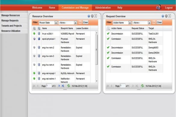This screenshot has height=117, width=176.
Task: Close the Resource Overview panel
Action: pyautogui.click(x=95, y=16)
